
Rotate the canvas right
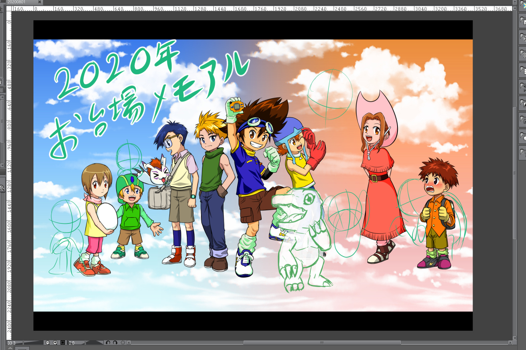(115, 342)
